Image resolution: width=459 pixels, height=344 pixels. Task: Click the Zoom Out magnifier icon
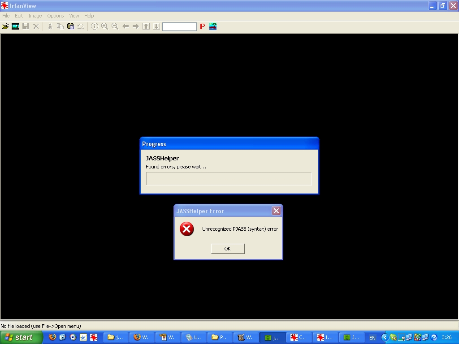(115, 26)
